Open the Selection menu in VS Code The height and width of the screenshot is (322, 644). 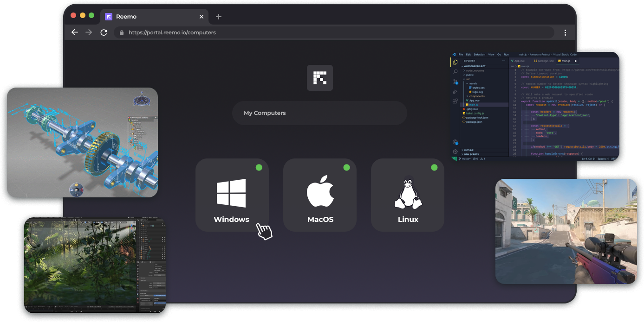(x=480, y=54)
